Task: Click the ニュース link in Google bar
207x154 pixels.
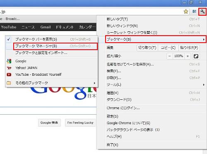Action: click(x=28, y=27)
